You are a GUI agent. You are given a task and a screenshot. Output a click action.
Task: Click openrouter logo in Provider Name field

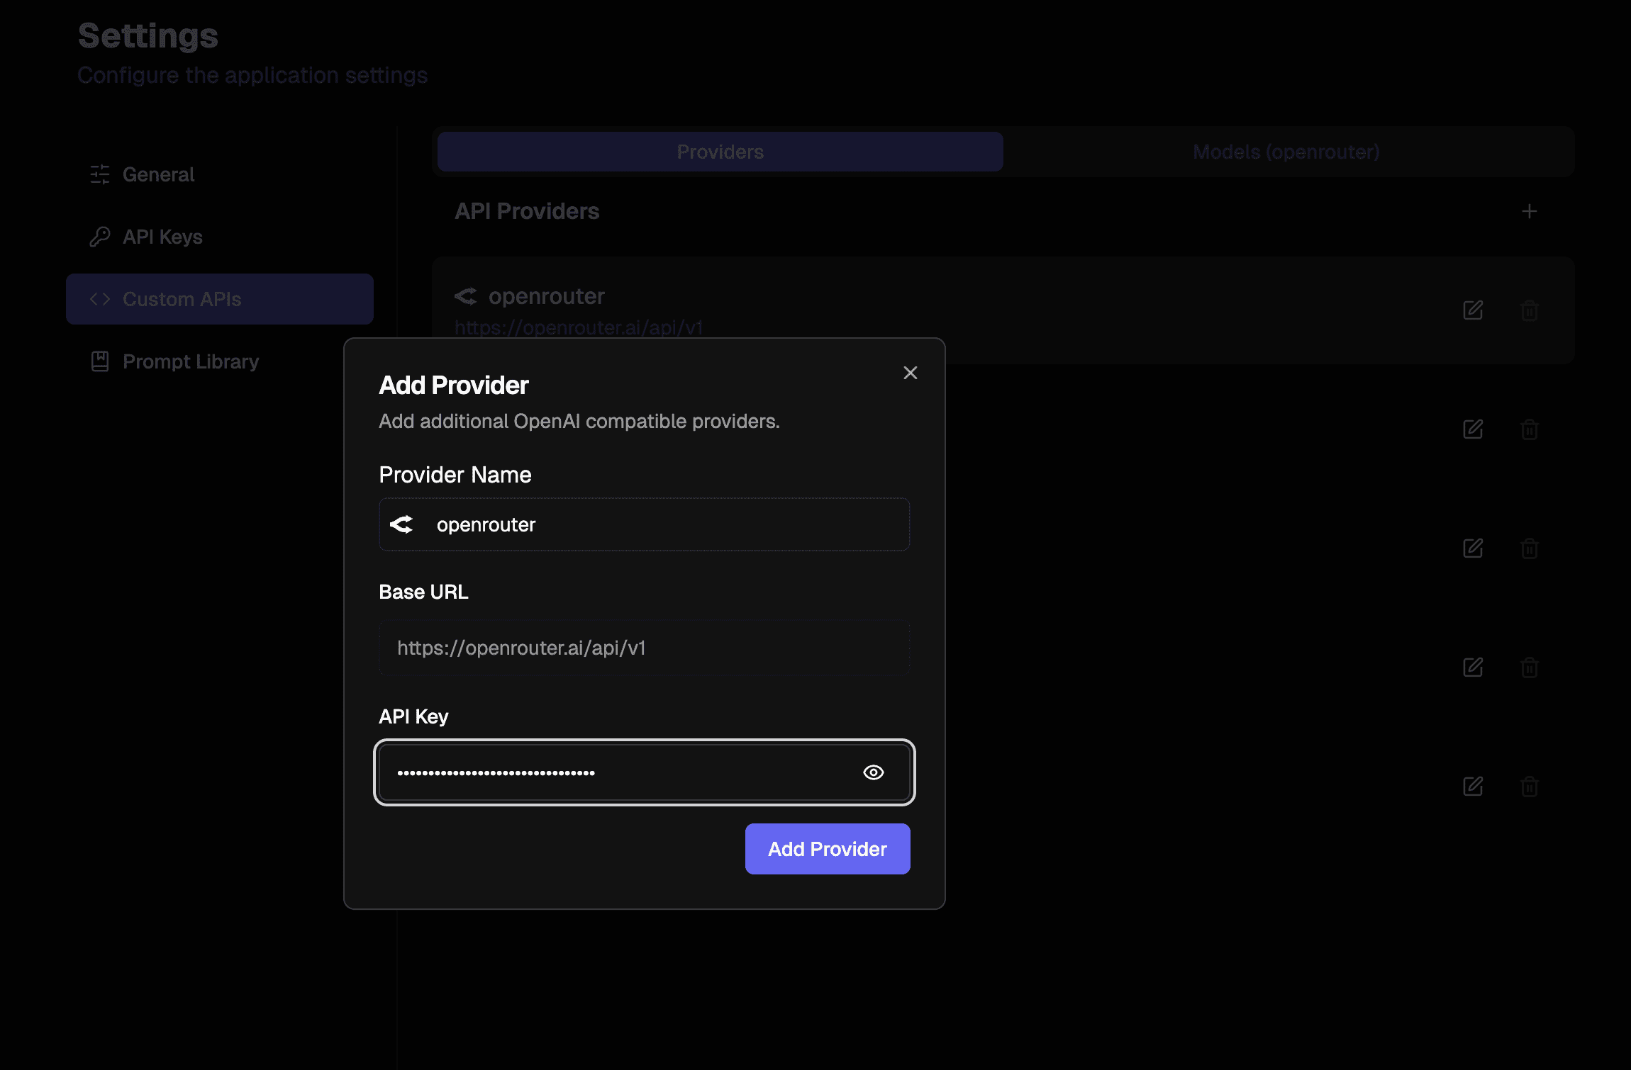coord(401,524)
